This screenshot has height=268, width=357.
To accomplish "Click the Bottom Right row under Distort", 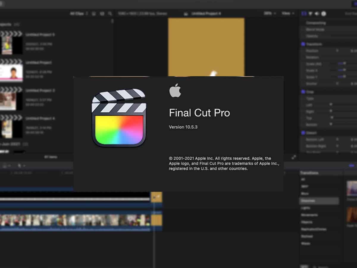I will tap(329, 146).
